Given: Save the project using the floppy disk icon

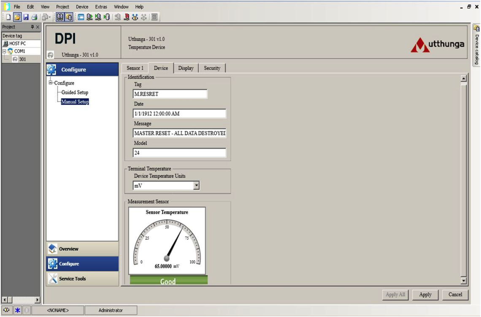Looking at the screenshot, I should (26, 17).
